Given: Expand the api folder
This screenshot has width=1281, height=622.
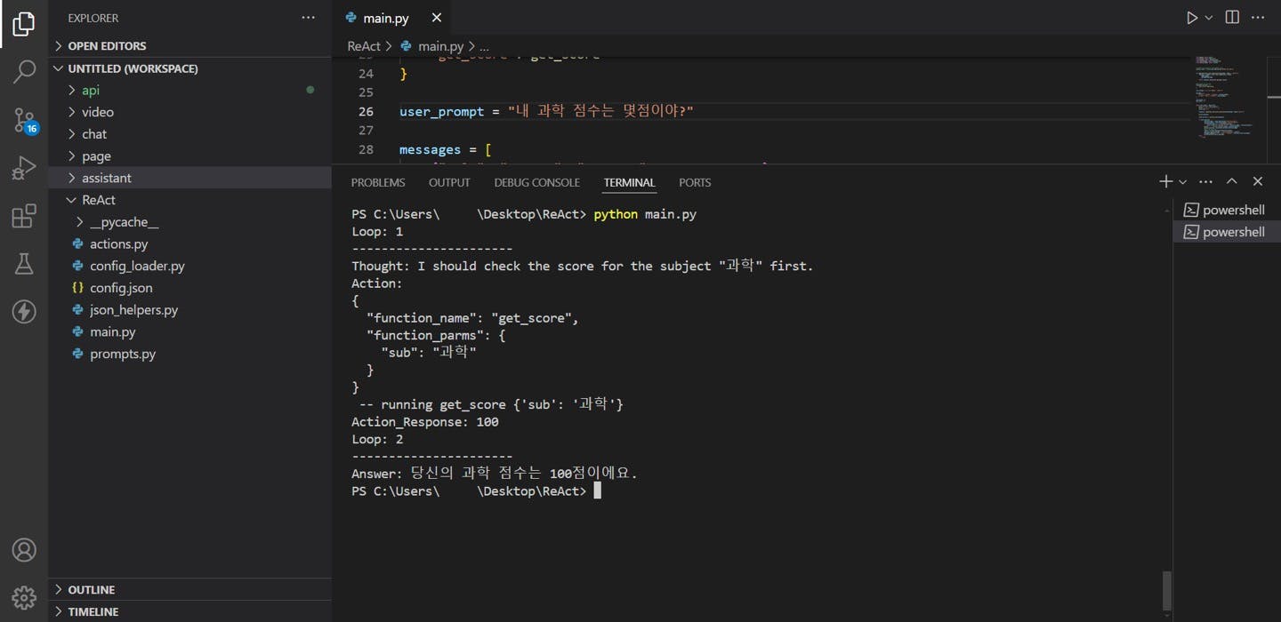Looking at the screenshot, I should click(x=190, y=90).
